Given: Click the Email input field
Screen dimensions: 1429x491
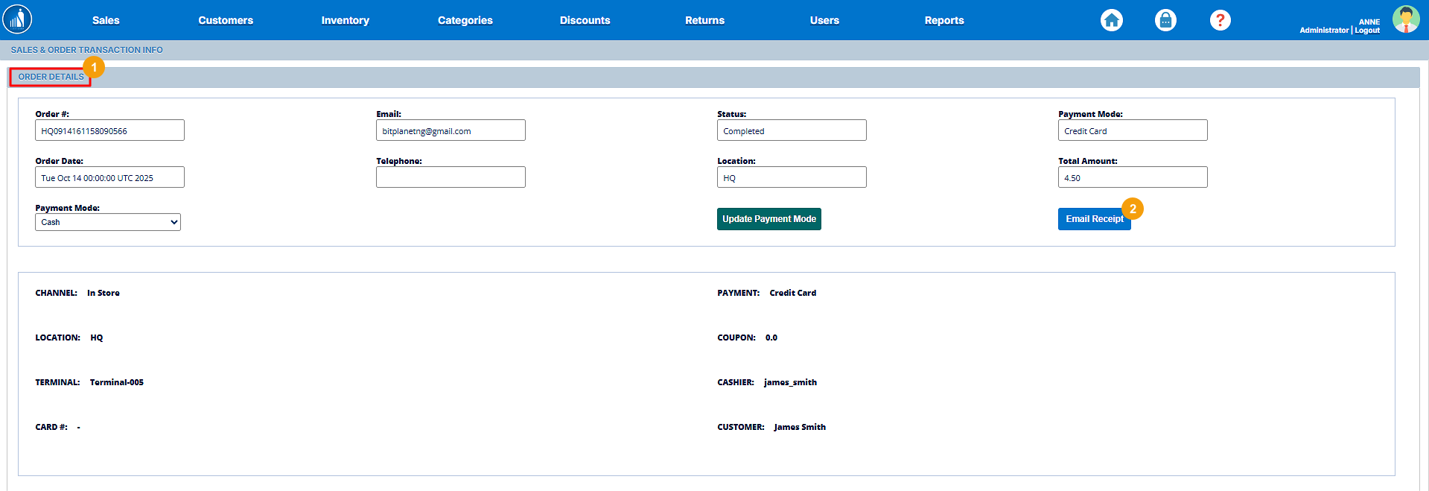Looking at the screenshot, I should tap(451, 130).
